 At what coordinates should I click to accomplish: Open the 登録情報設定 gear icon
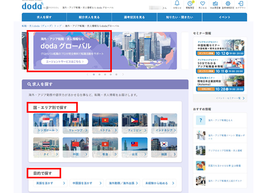click(228, 4)
